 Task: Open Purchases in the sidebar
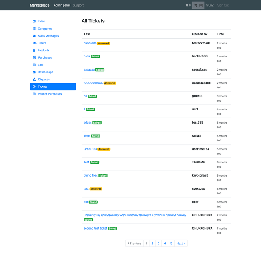45,57
